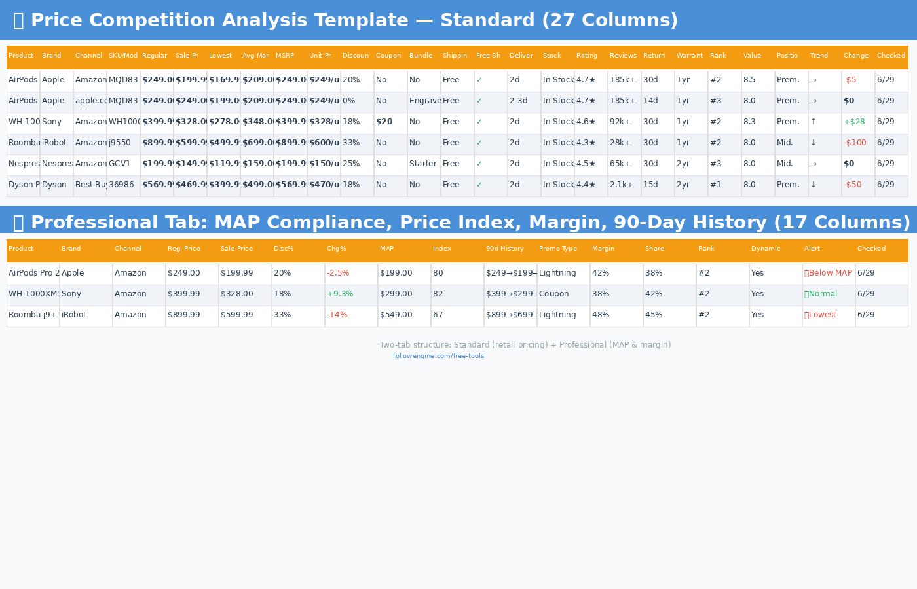Select the '4.3★' rating cell
The image size is (917, 589).
coord(591,143)
